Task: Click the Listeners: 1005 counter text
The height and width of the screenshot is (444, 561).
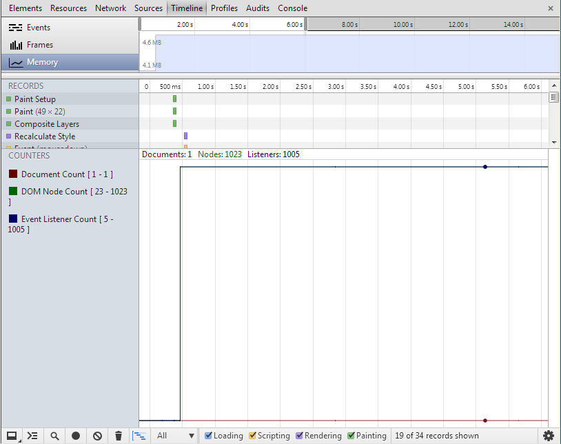Action: 274,154
